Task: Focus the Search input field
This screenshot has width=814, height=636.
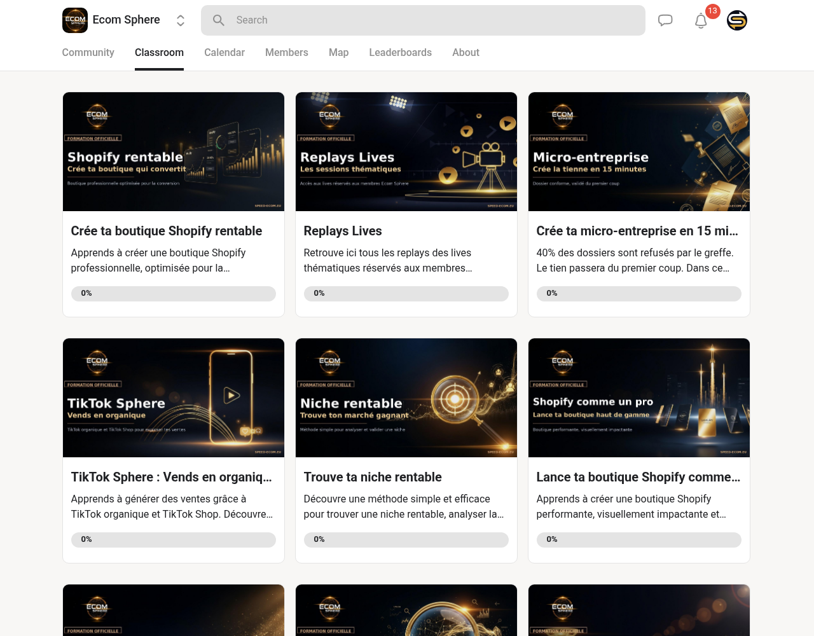Action: pyautogui.click(x=423, y=20)
